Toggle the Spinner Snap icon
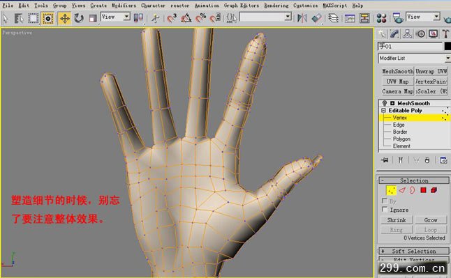This screenshot has width=451, height=278. point(215,18)
